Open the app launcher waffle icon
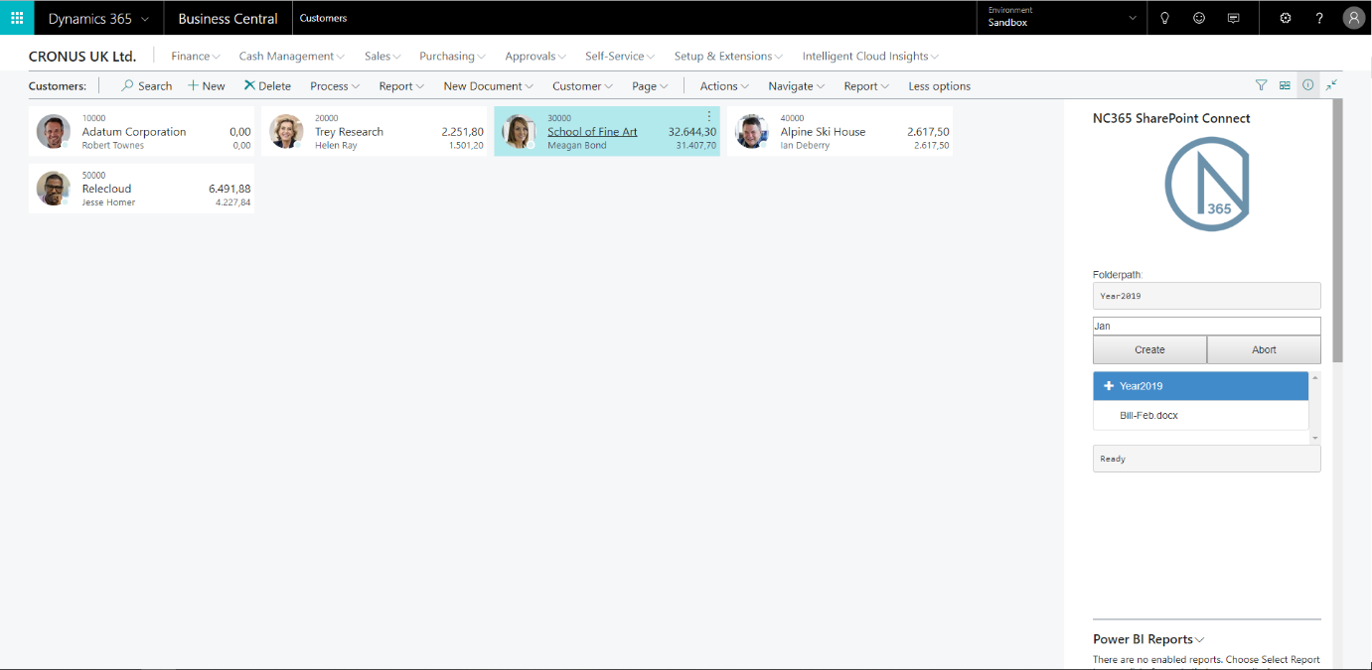Viewport: 1372px width, 670px height. coord(17,18)
